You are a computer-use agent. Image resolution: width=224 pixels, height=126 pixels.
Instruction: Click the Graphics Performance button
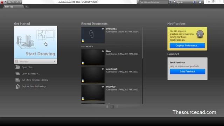(x=187, y=45)
